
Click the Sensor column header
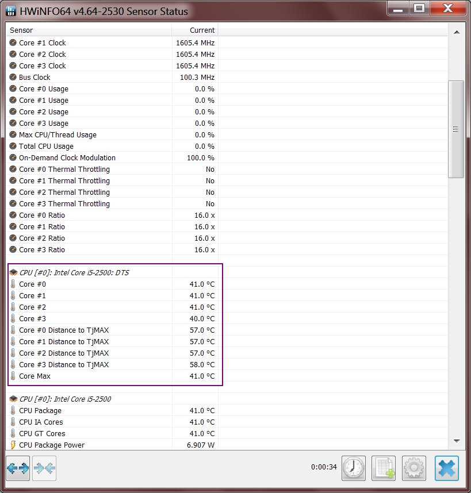click(x=89, y=30)
